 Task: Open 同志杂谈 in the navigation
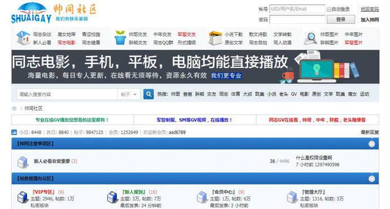tap(42, 34)
